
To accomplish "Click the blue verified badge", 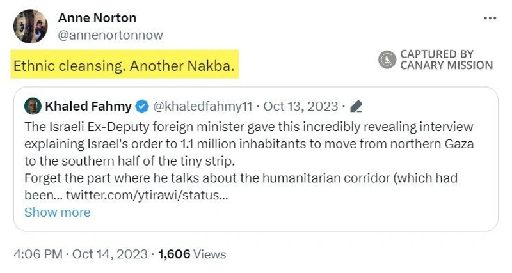I will point(142,105).
